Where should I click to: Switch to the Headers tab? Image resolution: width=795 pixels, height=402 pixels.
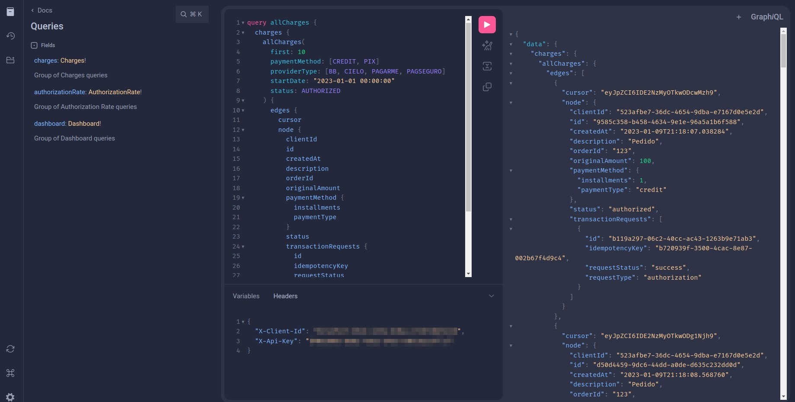[285, 296]
